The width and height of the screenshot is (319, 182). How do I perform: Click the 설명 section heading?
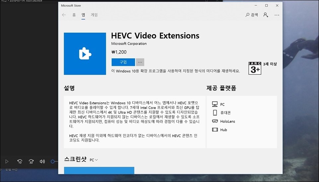click(69, 88)
